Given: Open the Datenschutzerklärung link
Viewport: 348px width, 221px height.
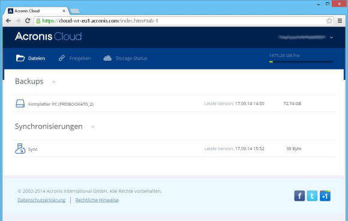Looking at the screenshot, I should click(x=41, y=200).
